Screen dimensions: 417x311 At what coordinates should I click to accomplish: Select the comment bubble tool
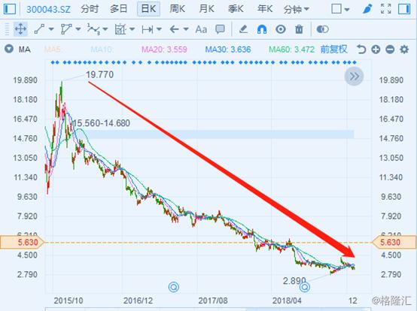(x=220, y=29)
